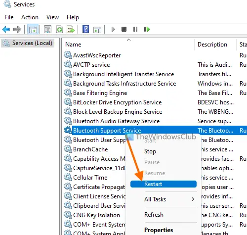Click the Refresh toolbar icon

pos(59,29)
